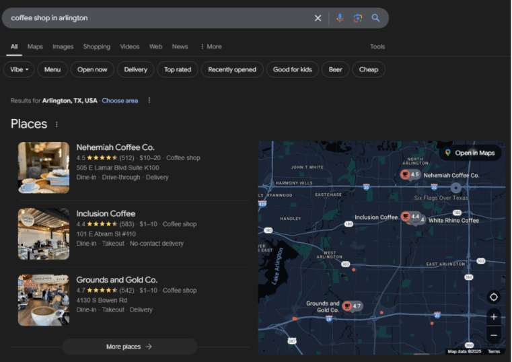Image resolution: width=512 pixels, height=362 pixels.
Task: Open Inclusion Coffee photo thumbnail
Action: coord(44,233)
